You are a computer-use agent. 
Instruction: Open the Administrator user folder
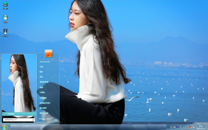[x=45, y=62]
